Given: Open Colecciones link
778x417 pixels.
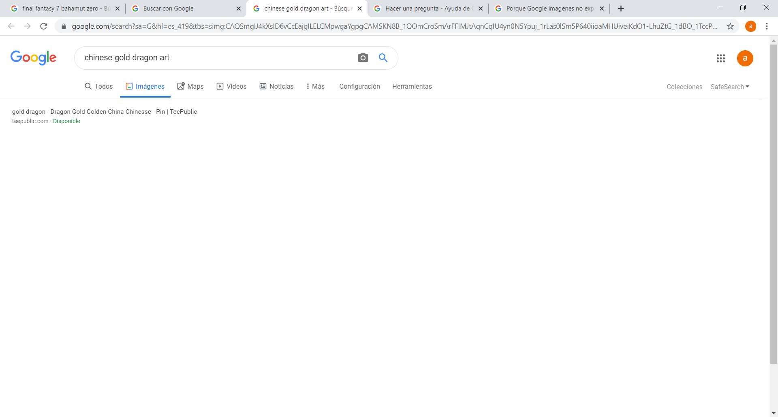Looking at the screenshot, I should click(x=684, y=87).
